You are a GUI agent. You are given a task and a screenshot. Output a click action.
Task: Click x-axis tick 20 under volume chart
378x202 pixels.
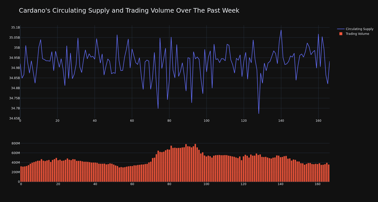[58, 184]
